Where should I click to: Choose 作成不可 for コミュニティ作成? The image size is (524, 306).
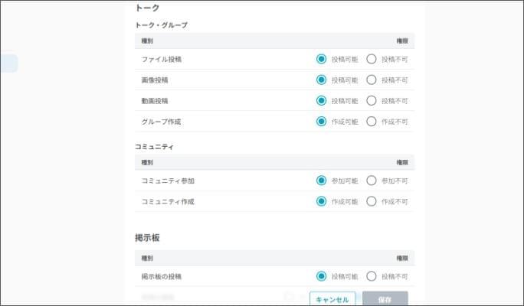point(372,201)
